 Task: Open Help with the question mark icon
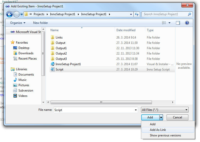point(187,23)
